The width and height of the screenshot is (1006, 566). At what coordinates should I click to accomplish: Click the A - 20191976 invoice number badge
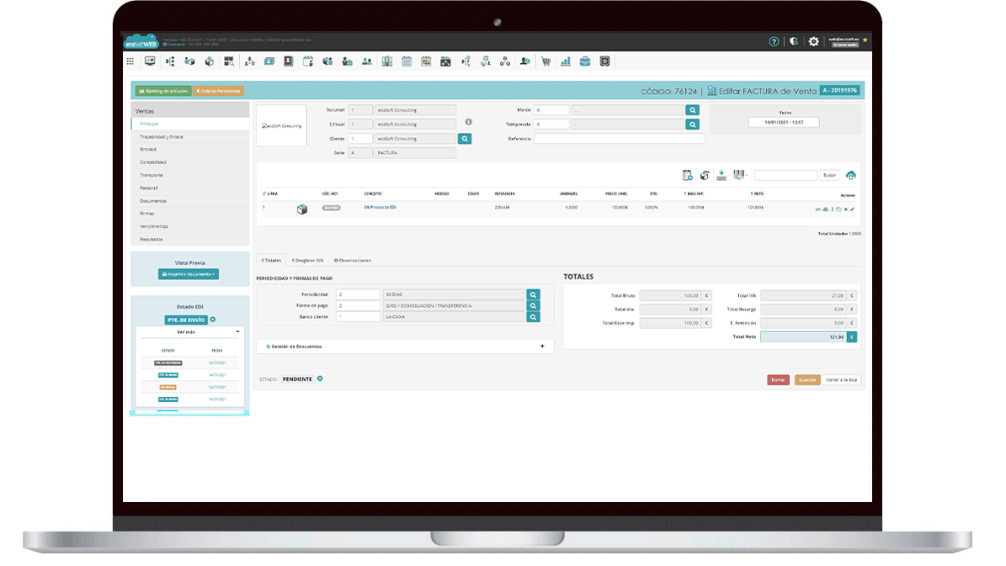tap(839, 90)
